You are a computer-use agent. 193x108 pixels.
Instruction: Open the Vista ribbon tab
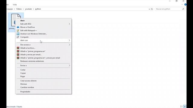tap(15, 5)
